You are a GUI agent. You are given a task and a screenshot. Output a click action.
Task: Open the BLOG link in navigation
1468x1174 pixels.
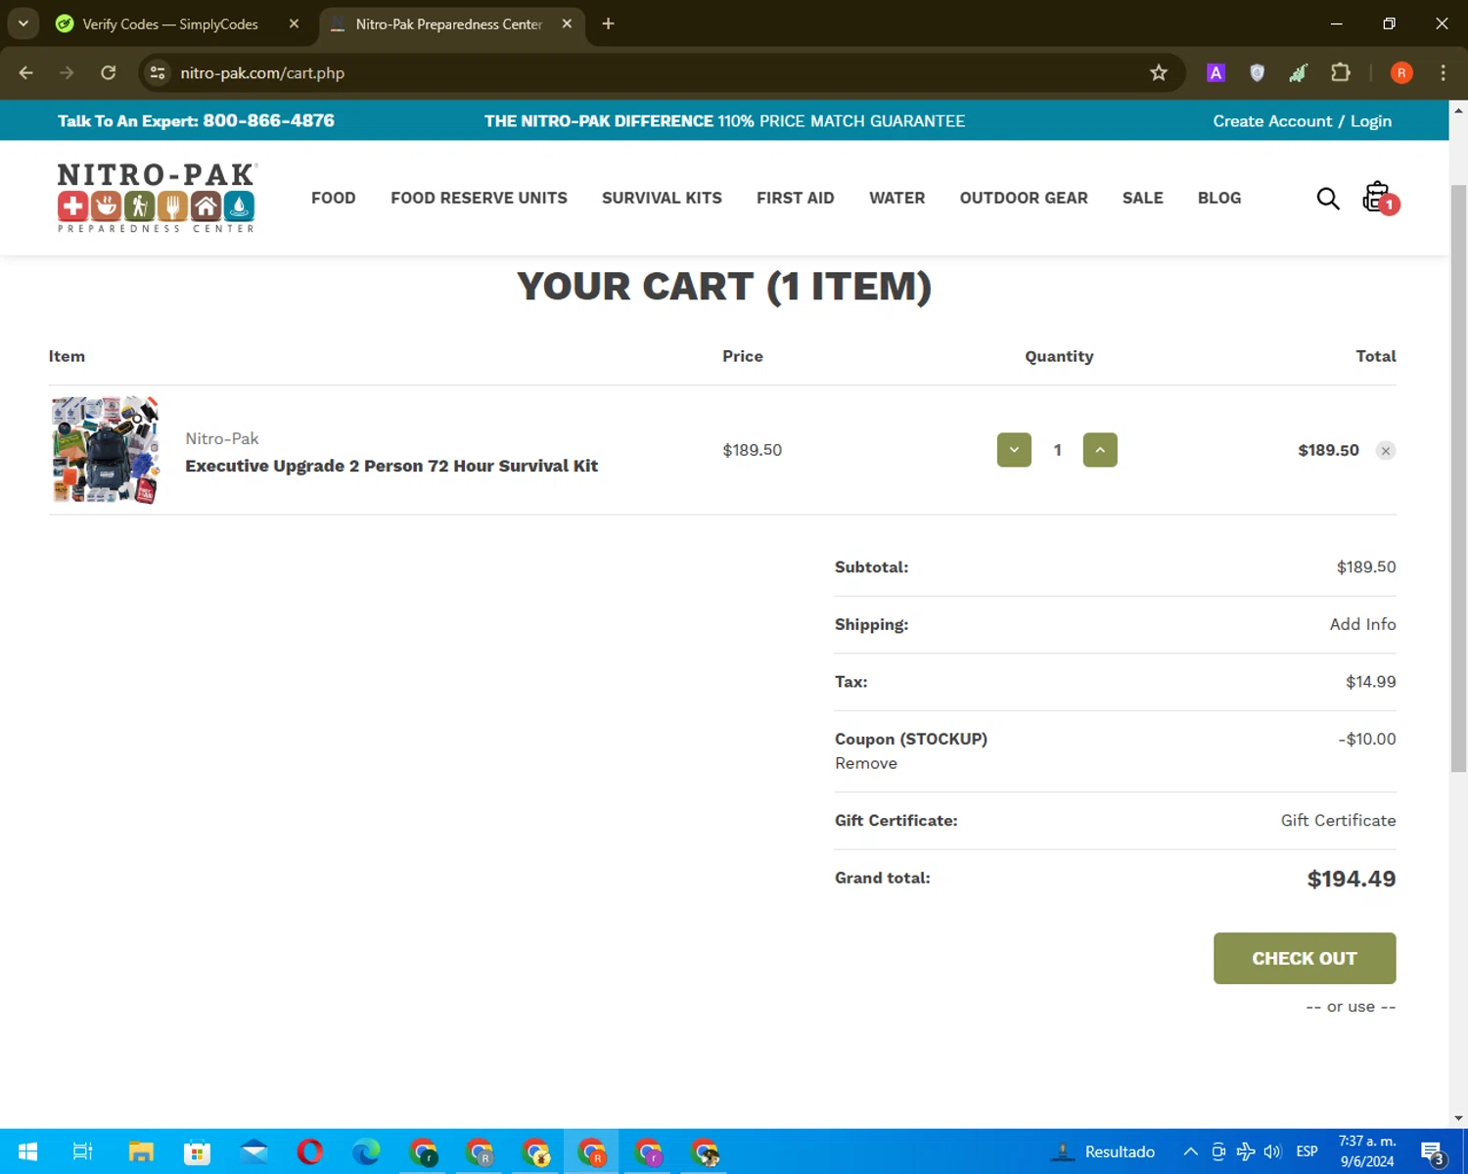(1219, 198)
